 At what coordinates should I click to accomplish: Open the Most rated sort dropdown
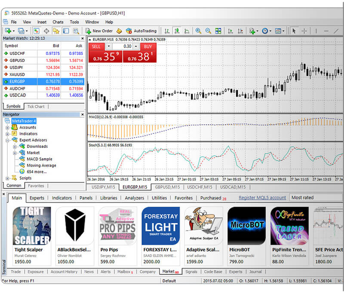pyautogui.click(x=316, y=198)
